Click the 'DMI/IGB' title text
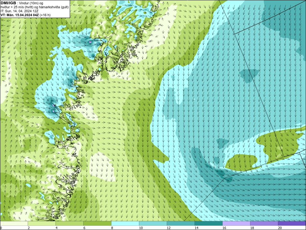 coord(8,3)
